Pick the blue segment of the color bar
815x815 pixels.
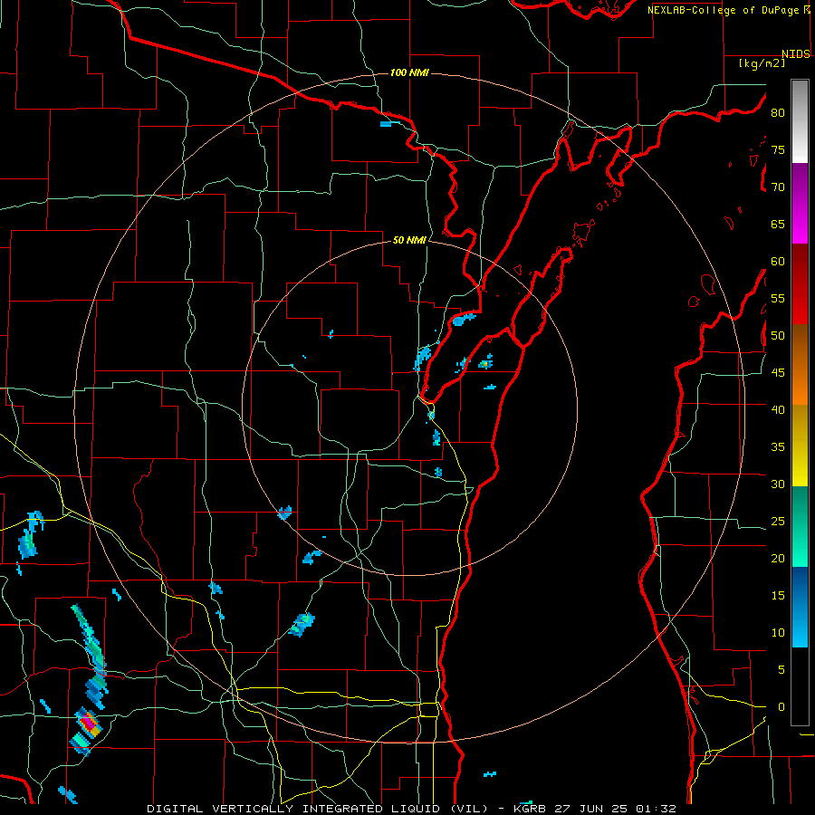coord(800,607)
